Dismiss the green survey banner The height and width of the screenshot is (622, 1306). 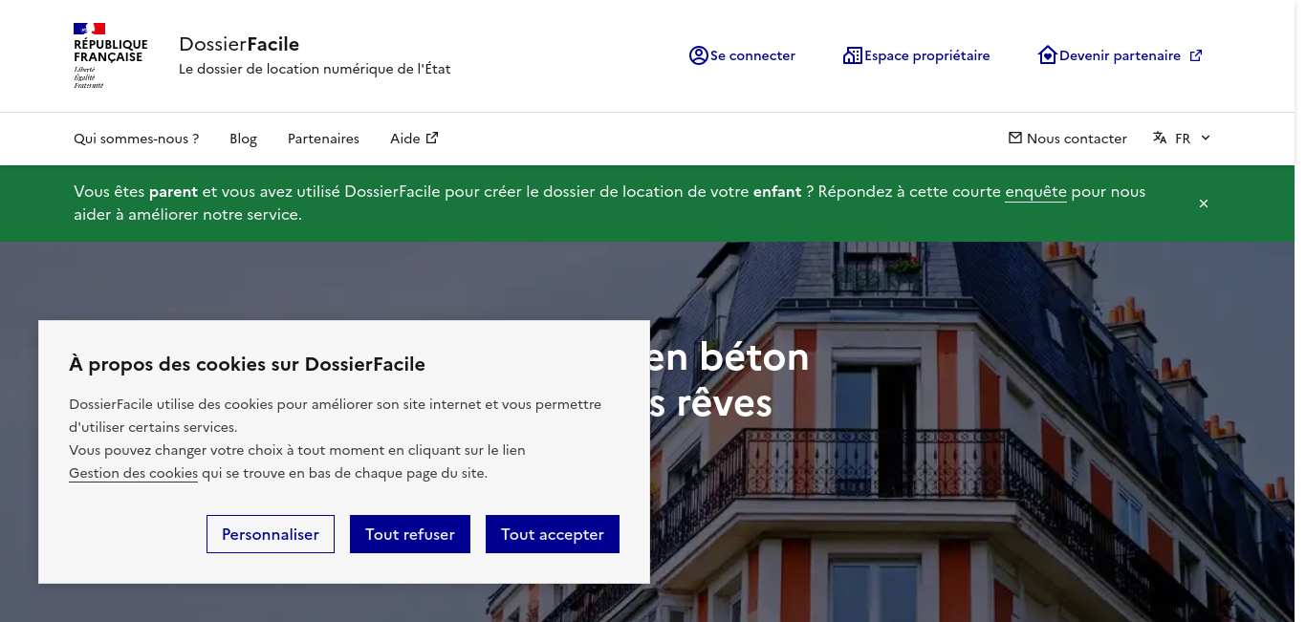pyautogui.click(x=1204, y=204)
